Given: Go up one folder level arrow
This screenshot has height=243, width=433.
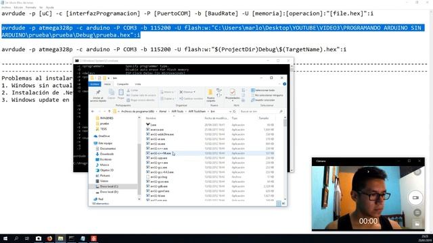Looking at the screenshot, I should pyautogui.click(x=110, y=111).
